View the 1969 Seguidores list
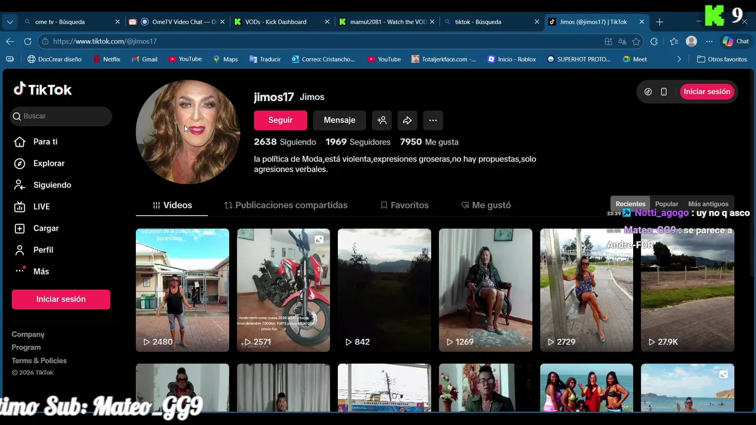Screen dimensions: 756x425 [358, 142]
